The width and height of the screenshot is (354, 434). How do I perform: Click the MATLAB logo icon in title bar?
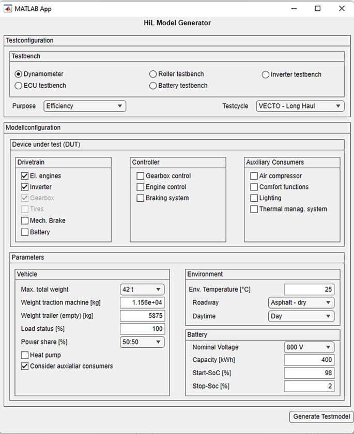tap(8, 9)
